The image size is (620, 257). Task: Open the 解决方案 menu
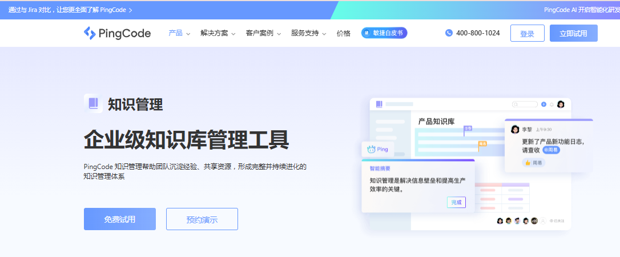pos(214,33)
